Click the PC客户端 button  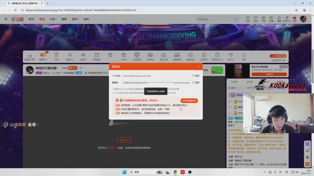pos(278,56)
